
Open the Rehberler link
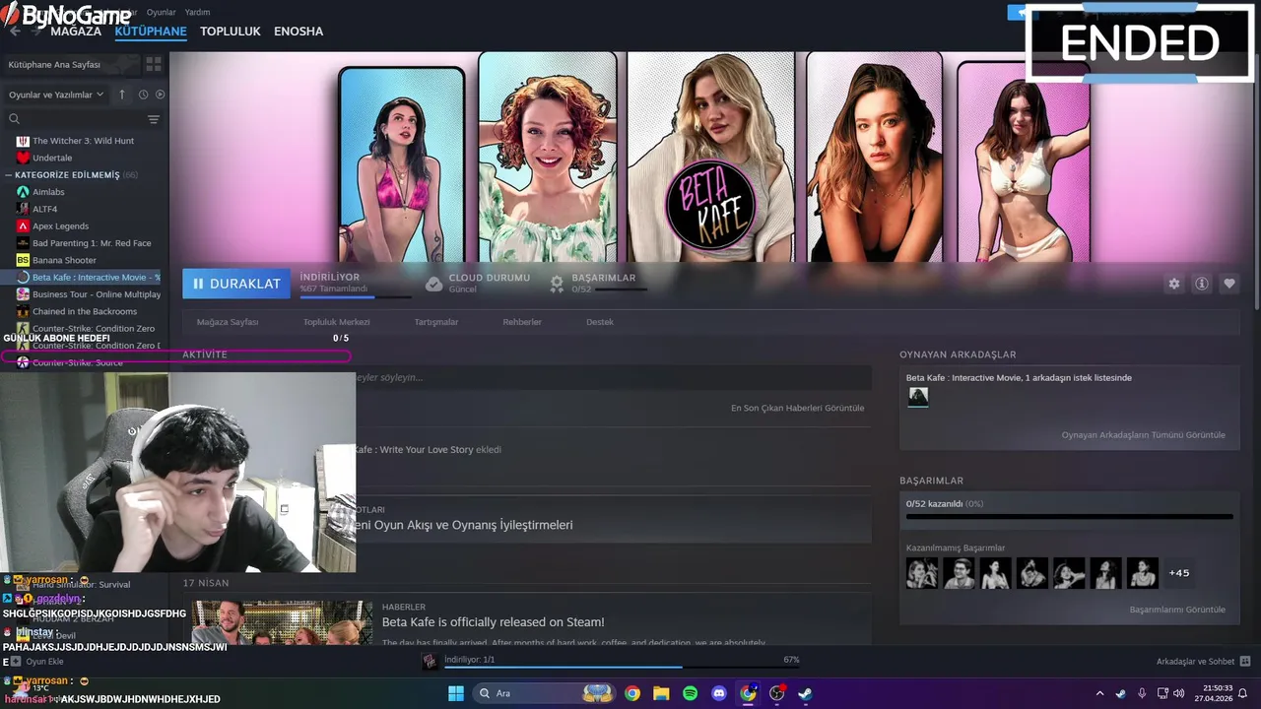pyautogui.click(x=522, y=322)
